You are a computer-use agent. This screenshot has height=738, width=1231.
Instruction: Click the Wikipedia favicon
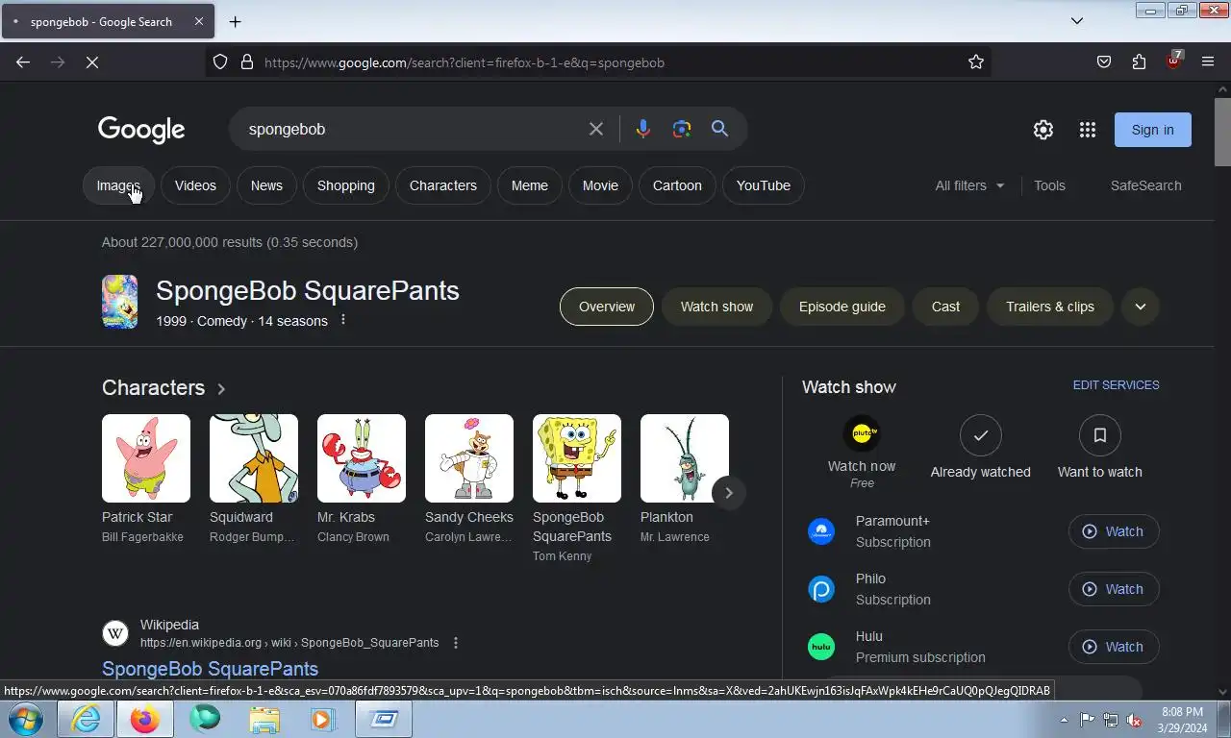tap(115, 633)
